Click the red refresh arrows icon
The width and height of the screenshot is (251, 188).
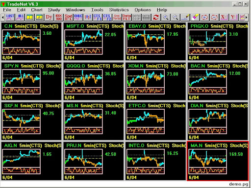(x=156, y=17)
